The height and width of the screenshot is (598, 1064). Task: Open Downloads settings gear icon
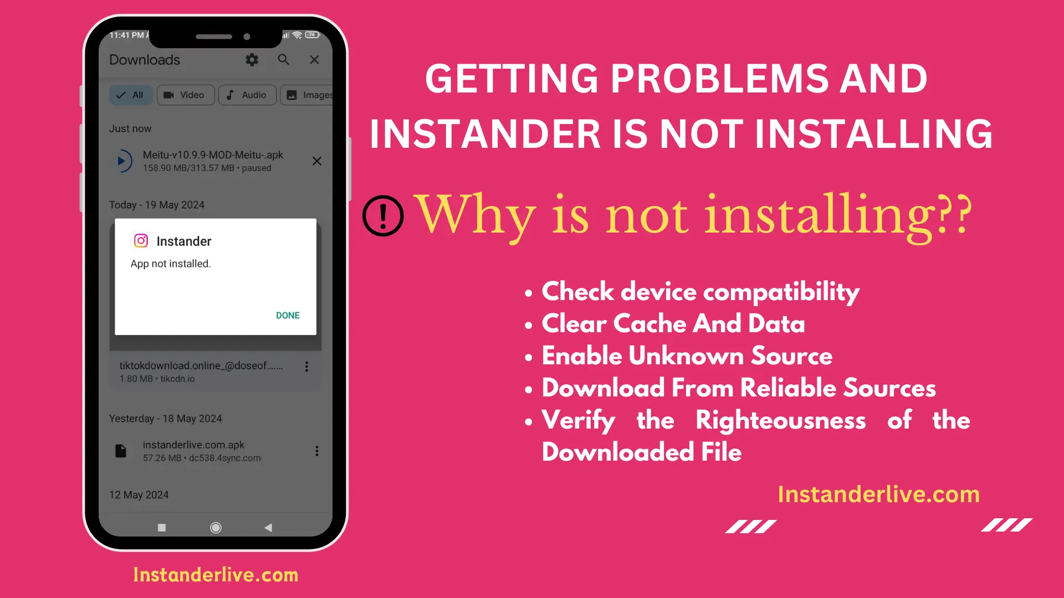click(x=252, y=60)
